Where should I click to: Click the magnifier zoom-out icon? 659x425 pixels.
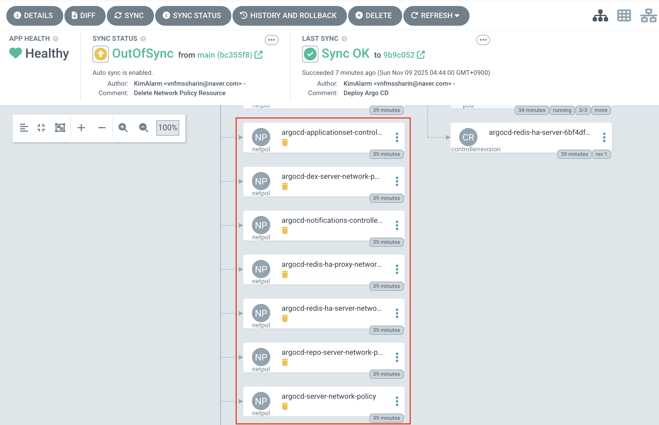click(143, 128)
